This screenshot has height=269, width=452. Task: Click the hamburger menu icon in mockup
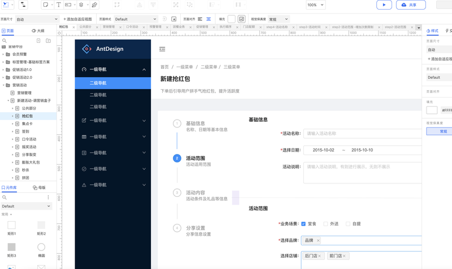162,49
